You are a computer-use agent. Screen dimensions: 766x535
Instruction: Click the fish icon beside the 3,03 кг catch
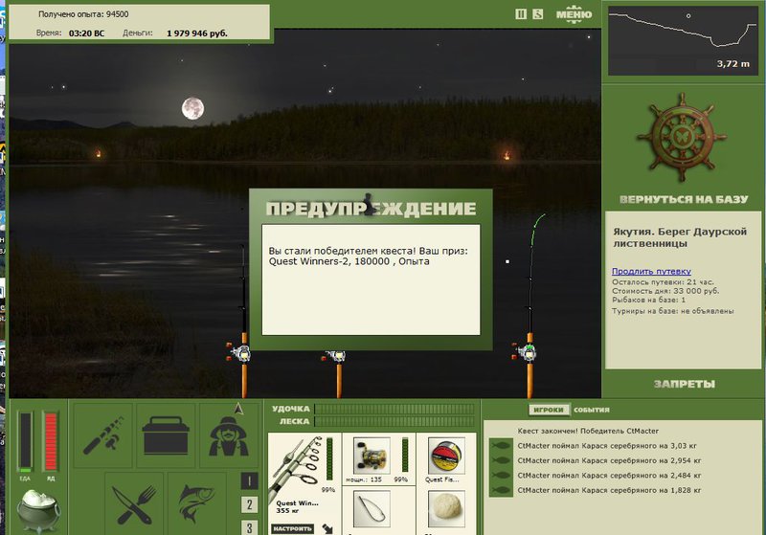[x=501, y=446]
